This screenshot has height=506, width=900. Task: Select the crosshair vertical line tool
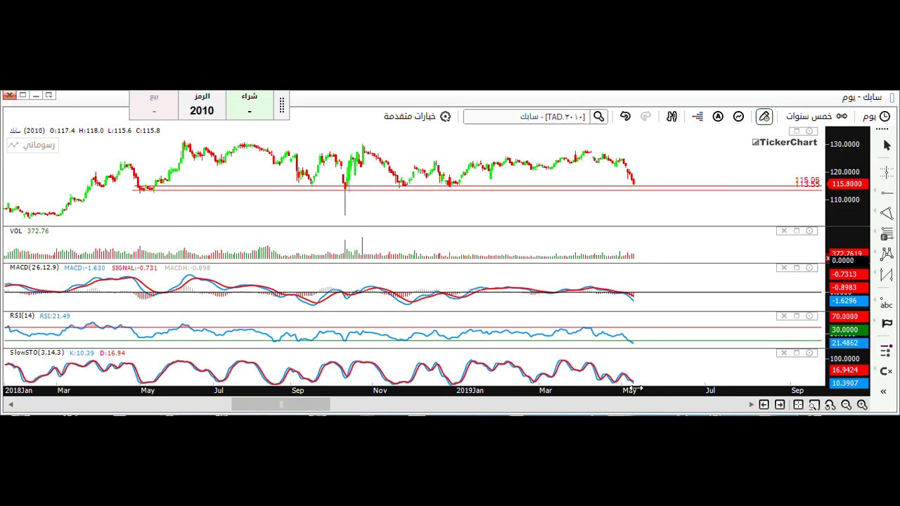(x=886, y=171)
